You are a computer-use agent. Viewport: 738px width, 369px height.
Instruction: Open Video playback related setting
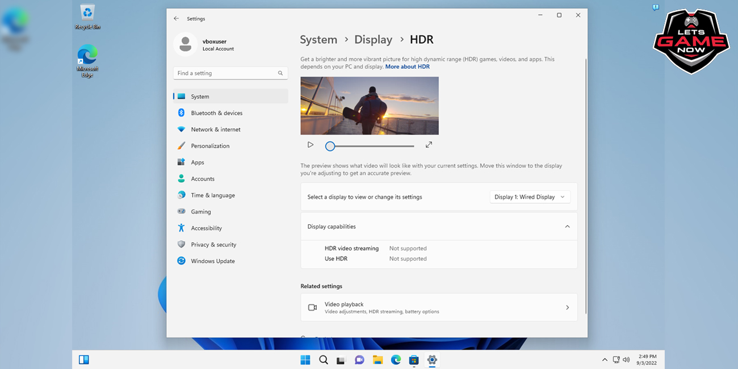click(439, 307)
